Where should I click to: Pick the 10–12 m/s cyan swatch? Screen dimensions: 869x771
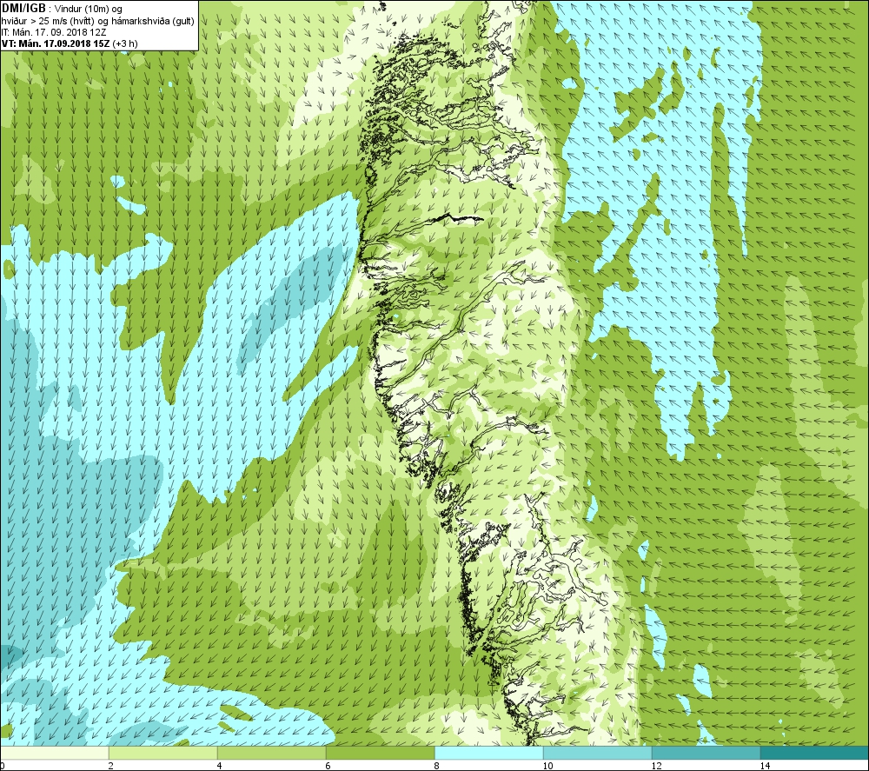(598, 753)
